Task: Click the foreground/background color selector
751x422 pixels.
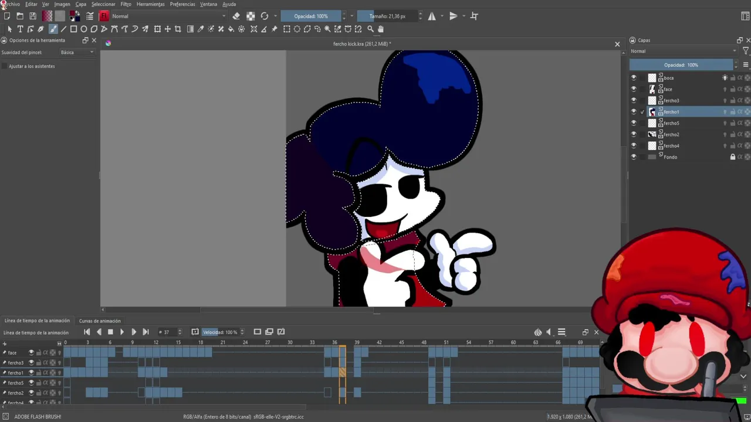Action: pyautogui.click(x=75, y=16)
